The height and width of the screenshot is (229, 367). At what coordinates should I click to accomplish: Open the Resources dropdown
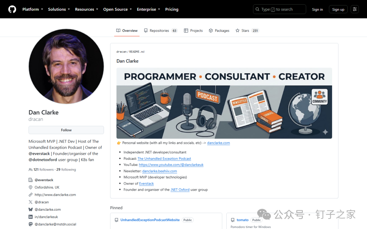click(86, 9)
